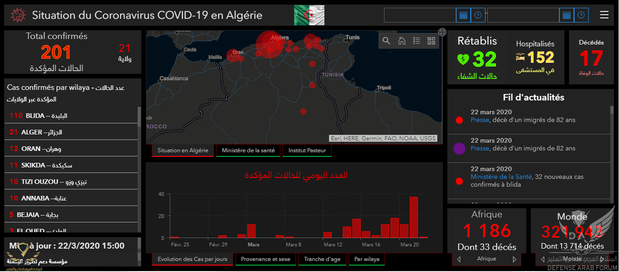Open the first Presse news link

pos(480,120)
